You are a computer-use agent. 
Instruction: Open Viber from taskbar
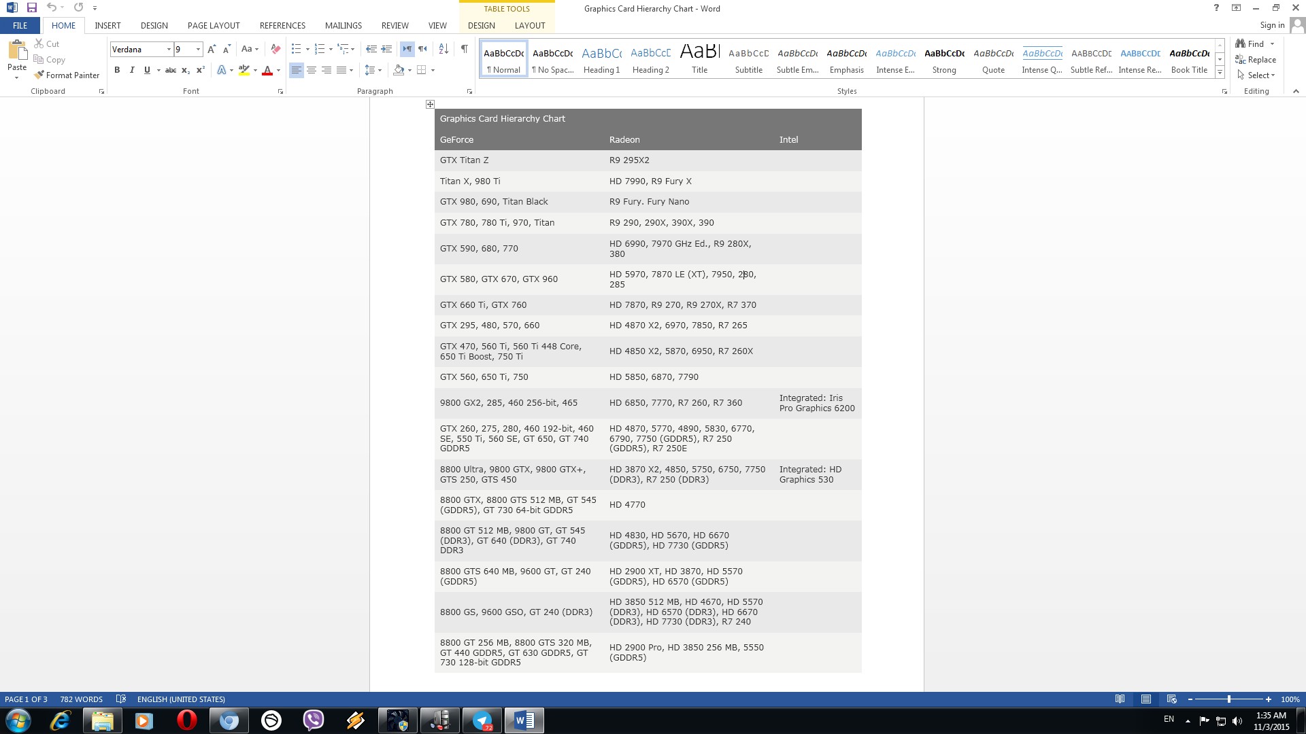pos(314,720)
